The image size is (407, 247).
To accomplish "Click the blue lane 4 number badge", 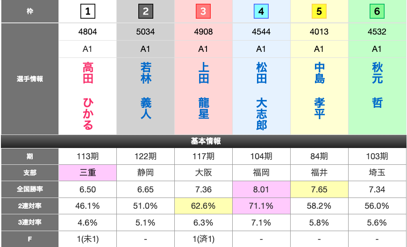I will point(261,11).
